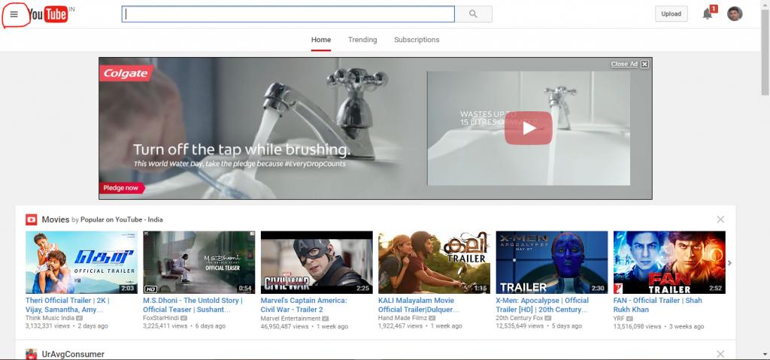Dismiss the Movies section
This screenshot has height=360, width=770.
click(x=720, y=219)
